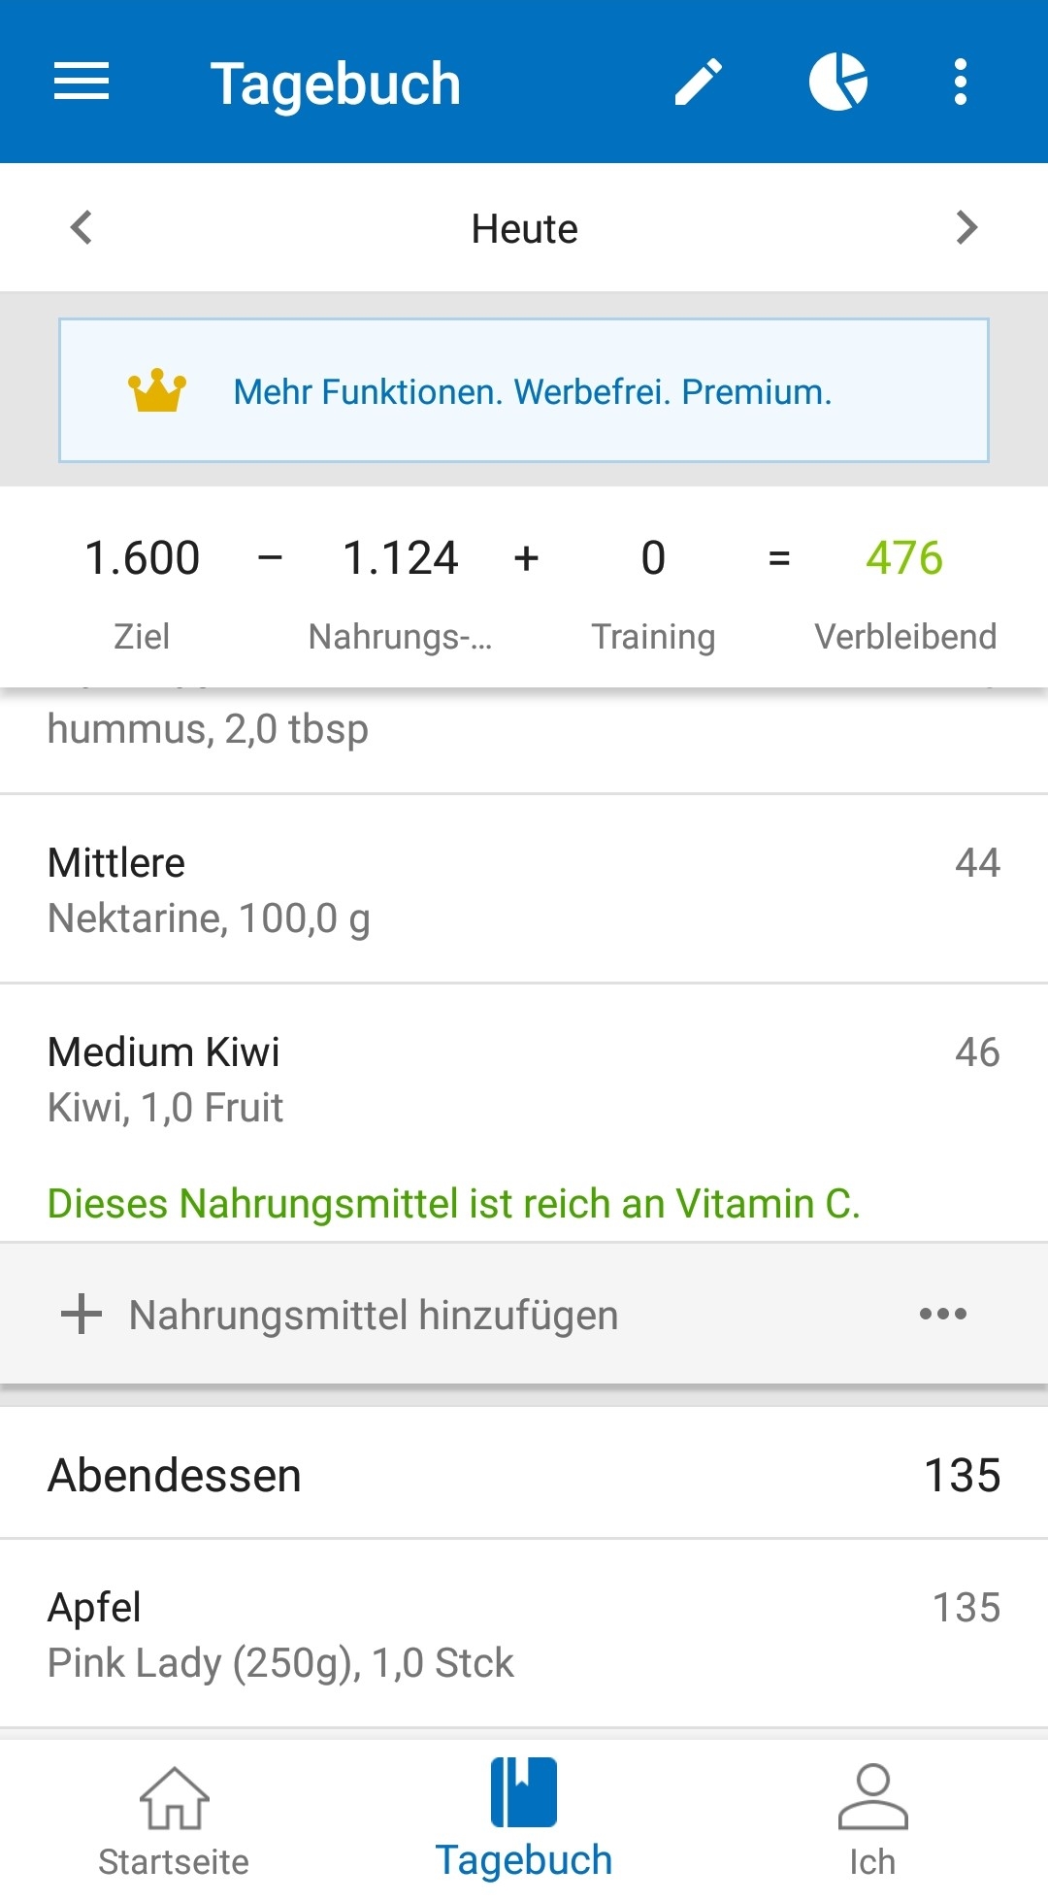Screen dimensions: 1048x1902
Task: Go to next day with right chevron
Action: pyautogui.click(x=966, y=228)
